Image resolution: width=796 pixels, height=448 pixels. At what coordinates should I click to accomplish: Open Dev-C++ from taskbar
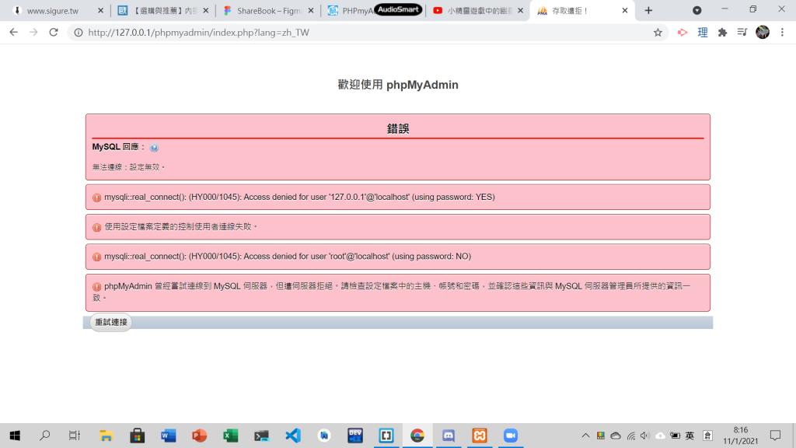[354, 436]
